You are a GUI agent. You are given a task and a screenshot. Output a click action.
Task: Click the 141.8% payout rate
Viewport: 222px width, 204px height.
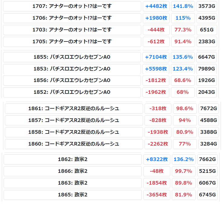tap(183, 6)
